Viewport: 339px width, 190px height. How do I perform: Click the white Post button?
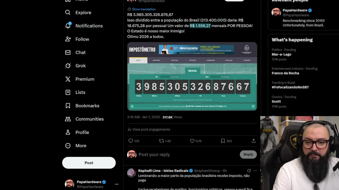(x=89, y=163)
